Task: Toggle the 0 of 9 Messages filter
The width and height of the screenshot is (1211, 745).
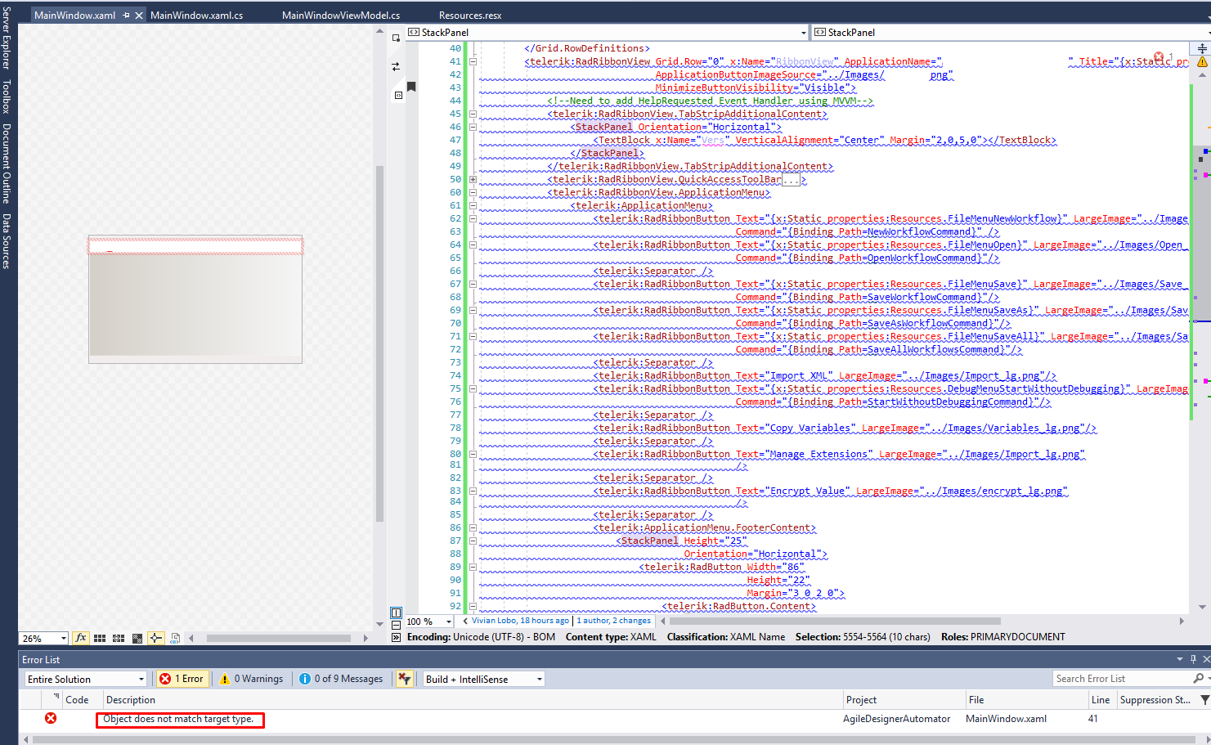Action: (x=341, y=679)
